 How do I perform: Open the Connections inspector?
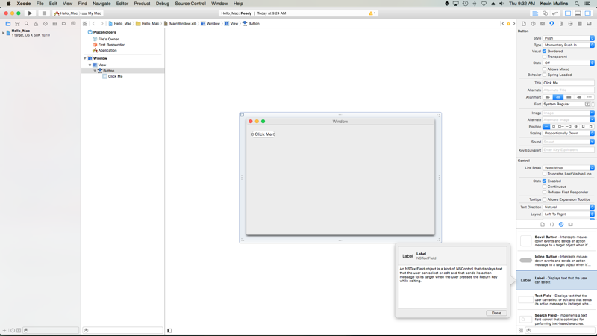click(570, 24)
